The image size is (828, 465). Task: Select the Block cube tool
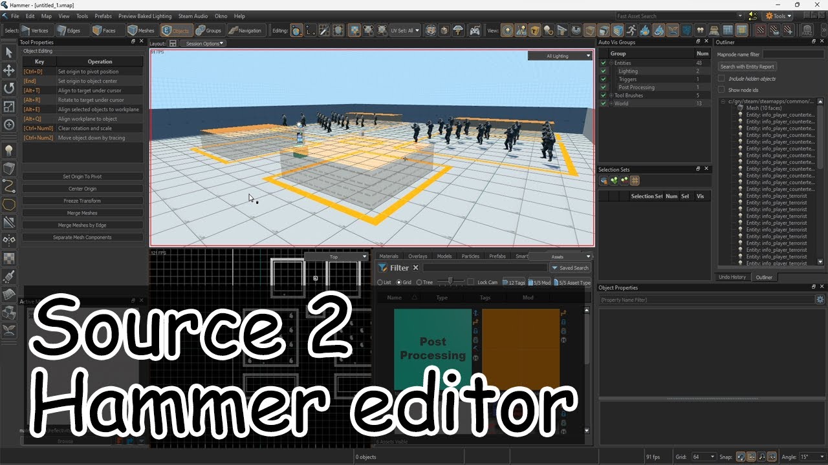pyautogui.click(x=9, y=168)
